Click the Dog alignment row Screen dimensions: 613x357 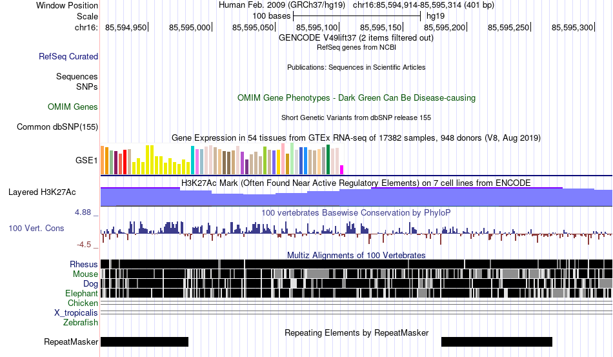356,283
